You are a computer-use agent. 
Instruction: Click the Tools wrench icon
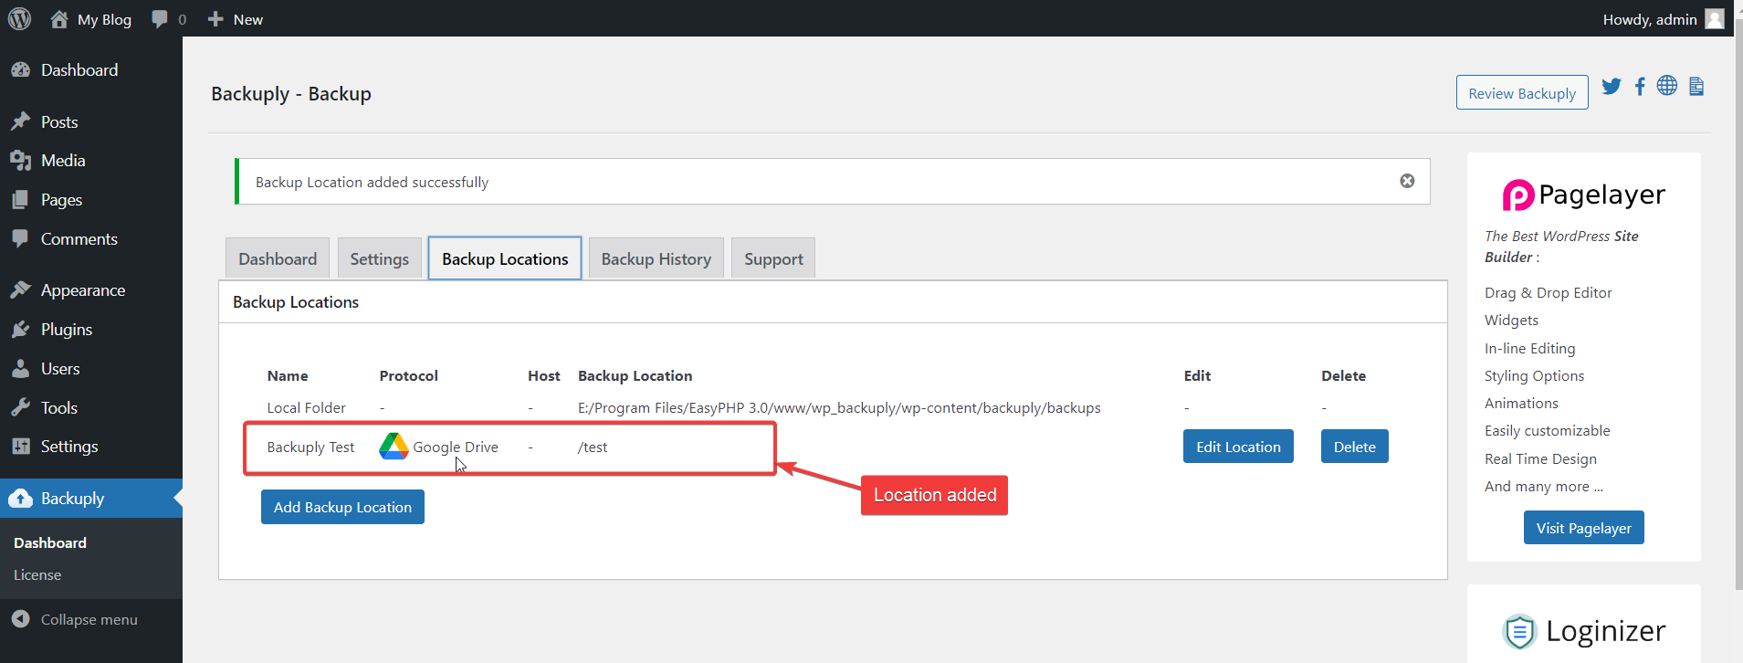pos(20,407)
